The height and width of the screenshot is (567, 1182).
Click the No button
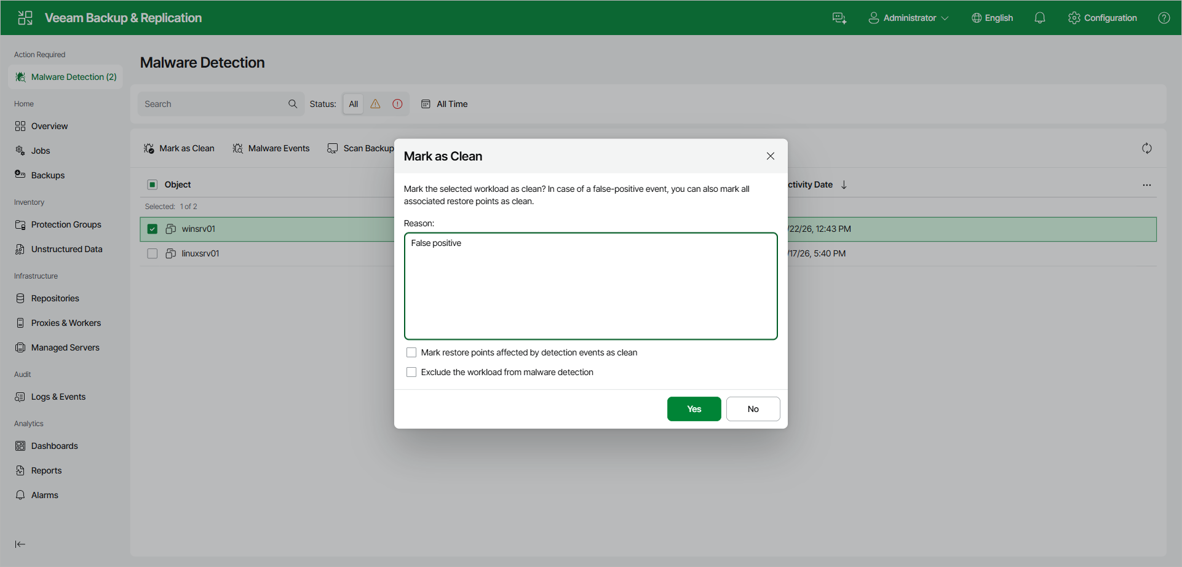pos(753,409)
